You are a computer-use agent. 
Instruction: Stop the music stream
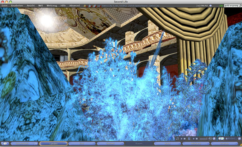pyautogui.click(x=185, y=139)
